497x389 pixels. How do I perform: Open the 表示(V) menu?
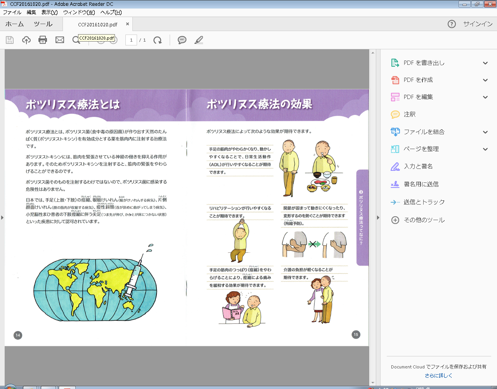(x=49, y=12)
